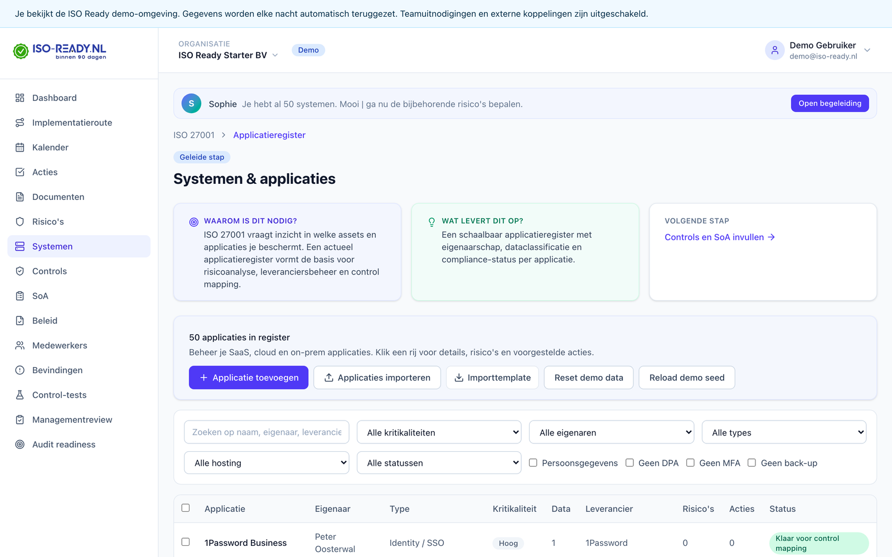Viewport: 892px width, 557px height.
Task: Expand the ISO Ready Starter BV organisation switcher
Action: click(x=228, y=55)
